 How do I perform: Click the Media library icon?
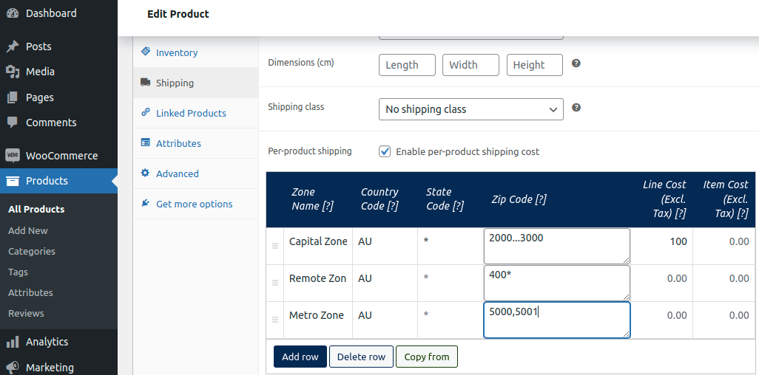(x=13, y=72)
